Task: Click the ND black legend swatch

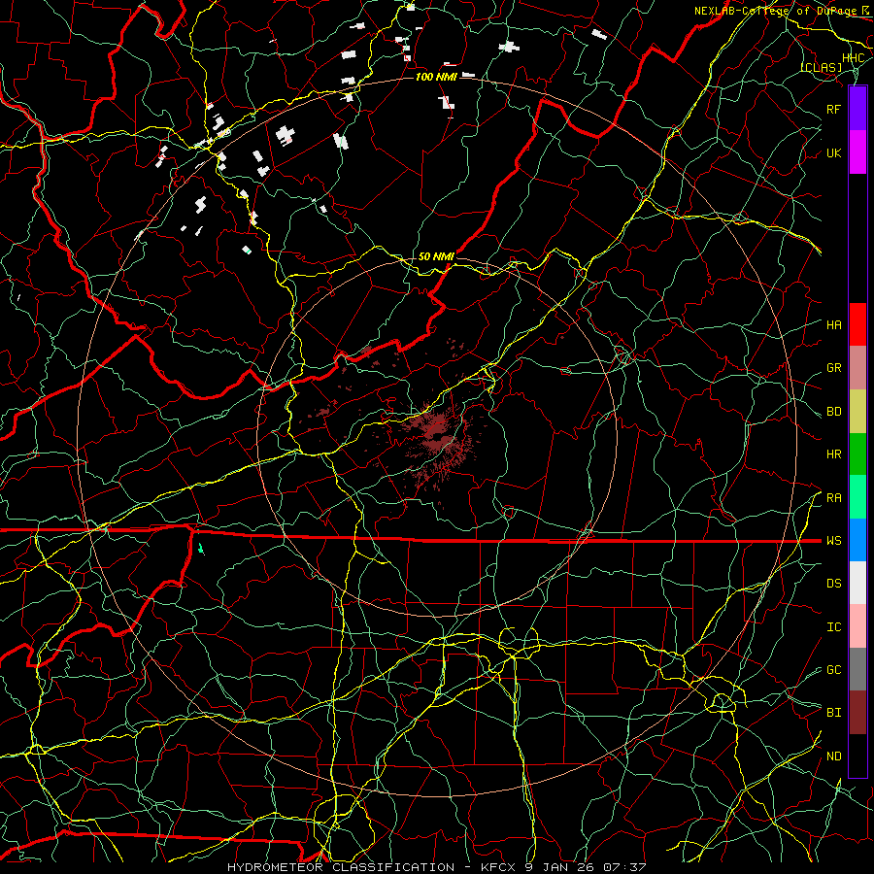Action: [x=857, y=756]
